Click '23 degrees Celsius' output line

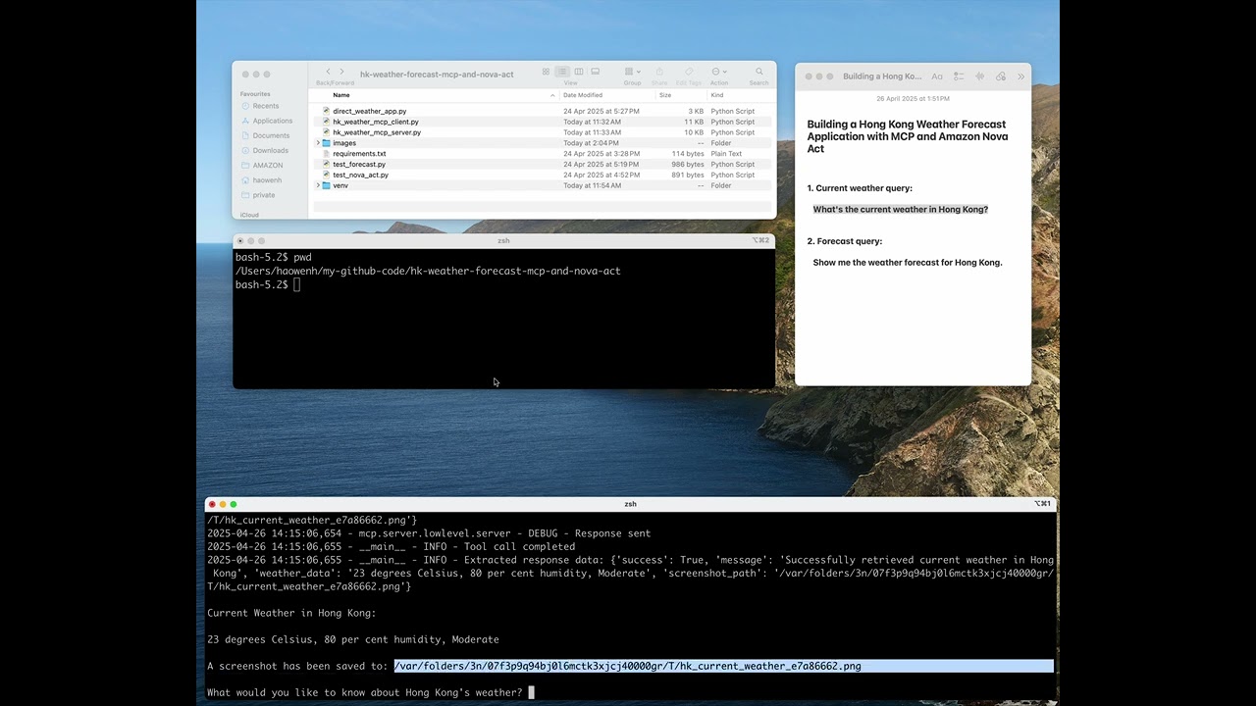point(353,639)
